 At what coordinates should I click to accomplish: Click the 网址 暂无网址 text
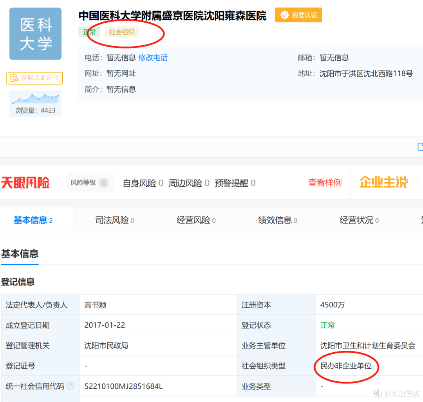click(110, 73)
